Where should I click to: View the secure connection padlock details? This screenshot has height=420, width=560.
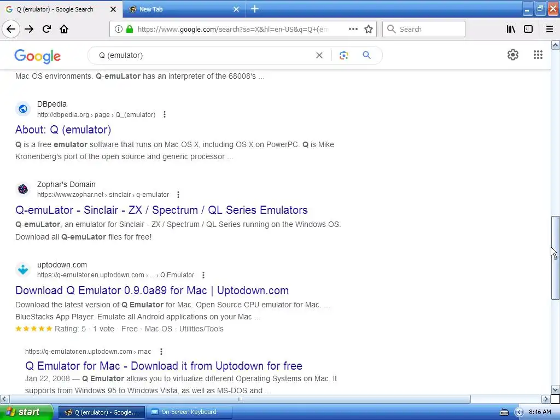[x=130, y=29]
